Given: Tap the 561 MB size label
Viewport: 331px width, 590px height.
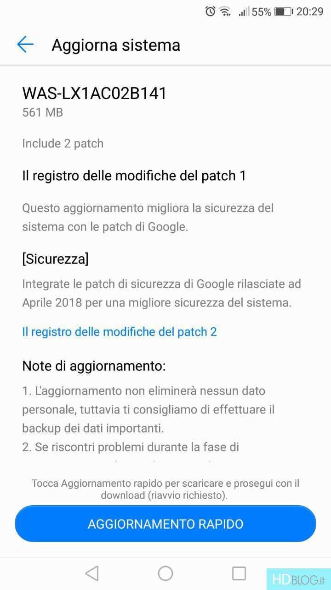Looking at the screenshot, I should [42, 112].
